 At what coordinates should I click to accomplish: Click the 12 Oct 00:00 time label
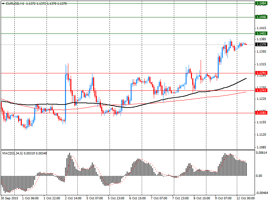tap(246, 198)
